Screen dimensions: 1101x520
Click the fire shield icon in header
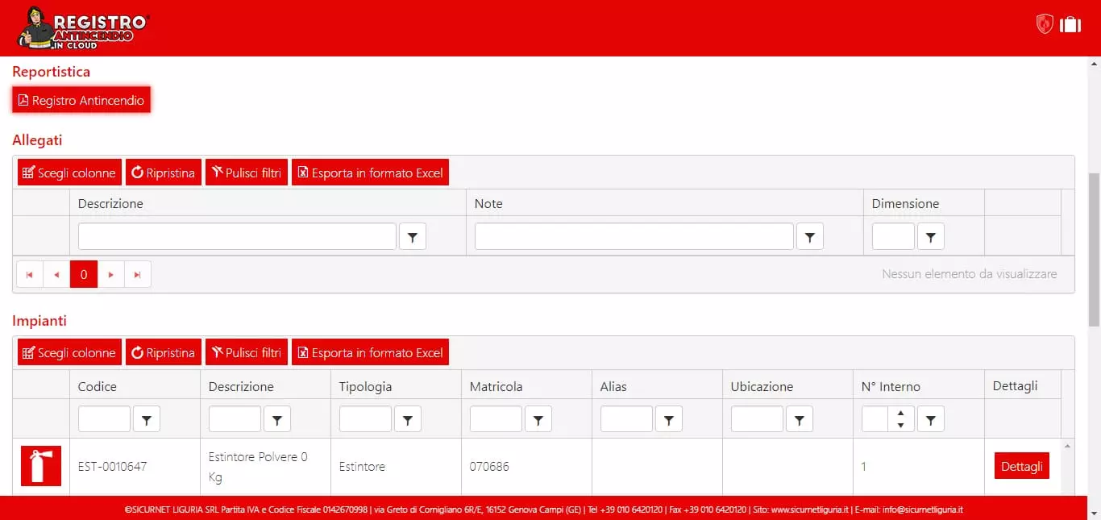click(x=1045, y=24)
